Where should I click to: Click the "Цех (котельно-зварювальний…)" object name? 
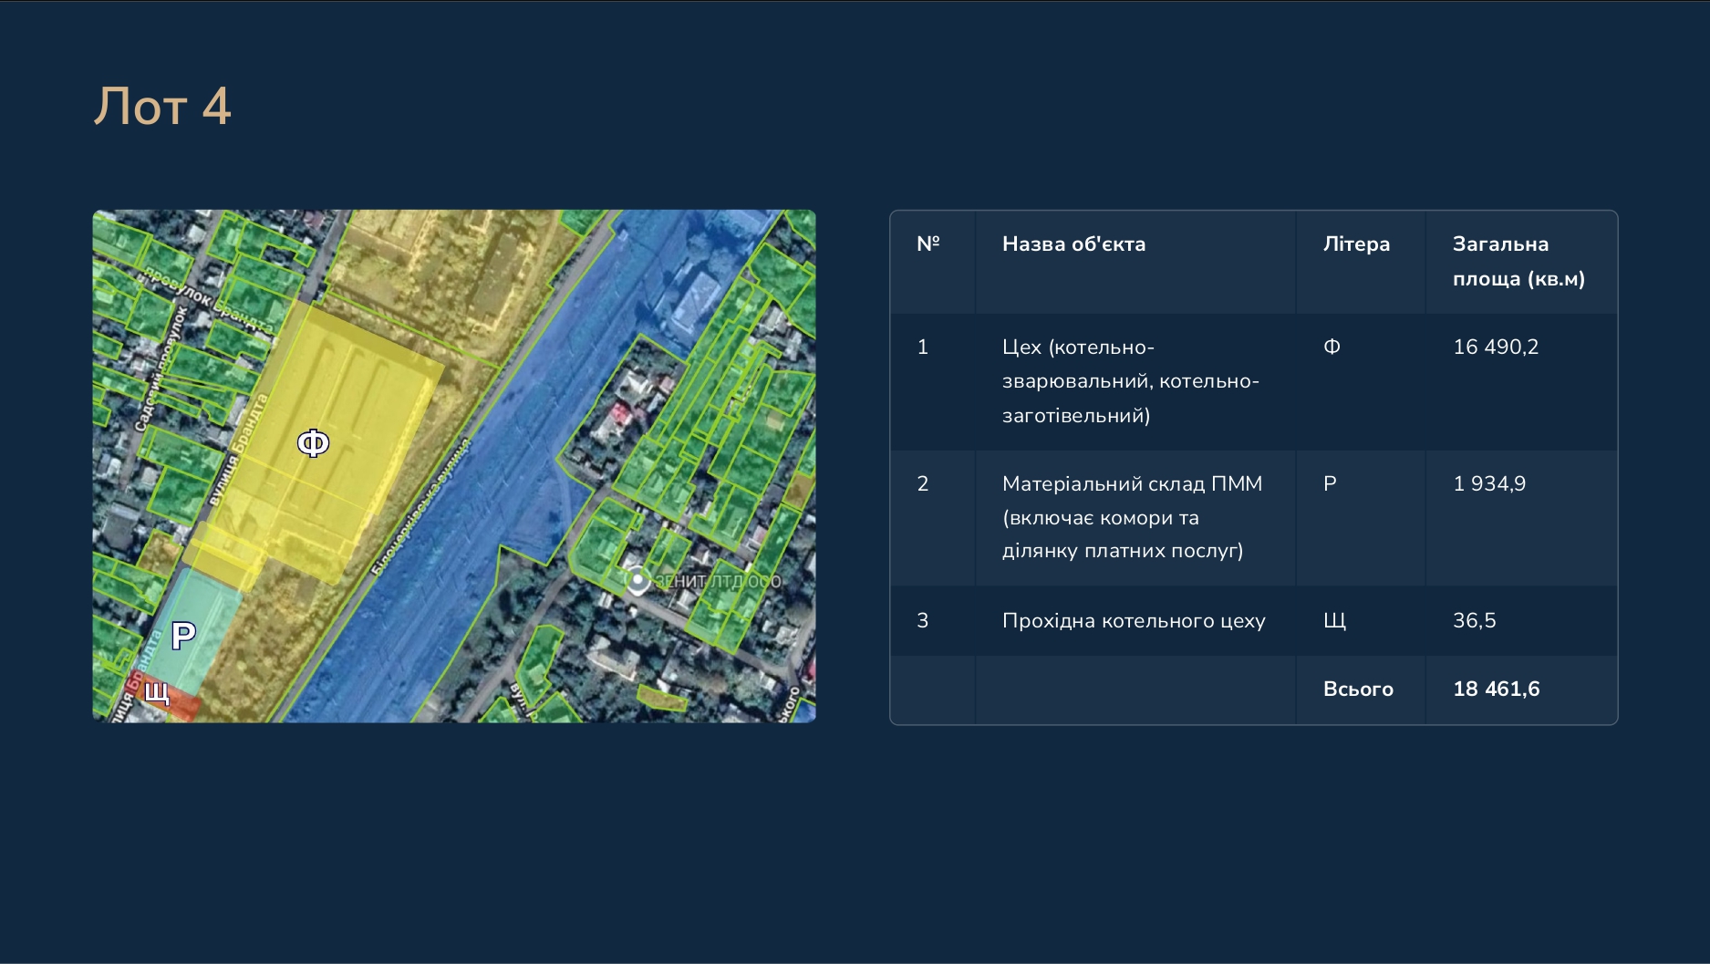coord(1130,381)
